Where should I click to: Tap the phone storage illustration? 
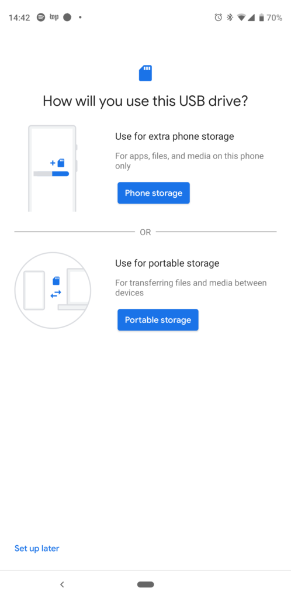pyautogui.click(x=53, y=168)
